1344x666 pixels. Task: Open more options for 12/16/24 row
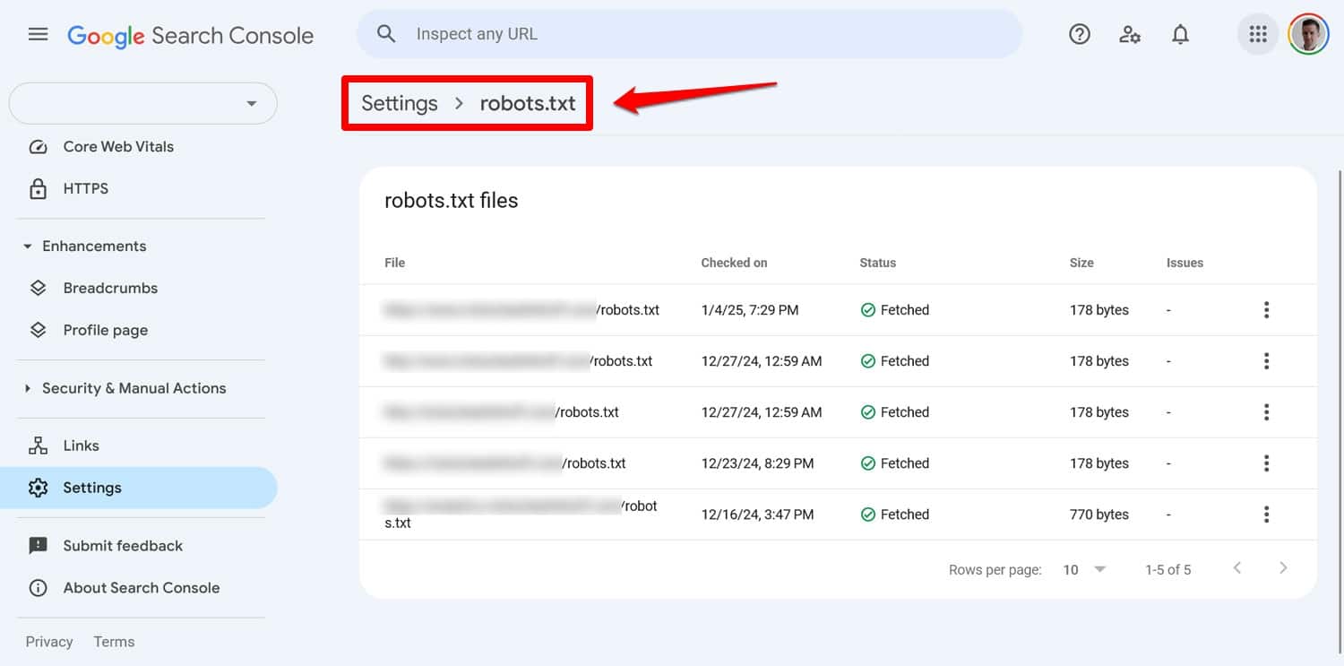[1266, 515]
